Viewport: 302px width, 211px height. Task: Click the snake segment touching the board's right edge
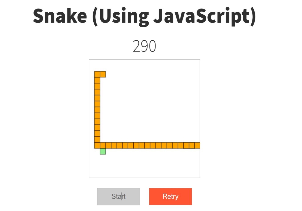(197, 145)
